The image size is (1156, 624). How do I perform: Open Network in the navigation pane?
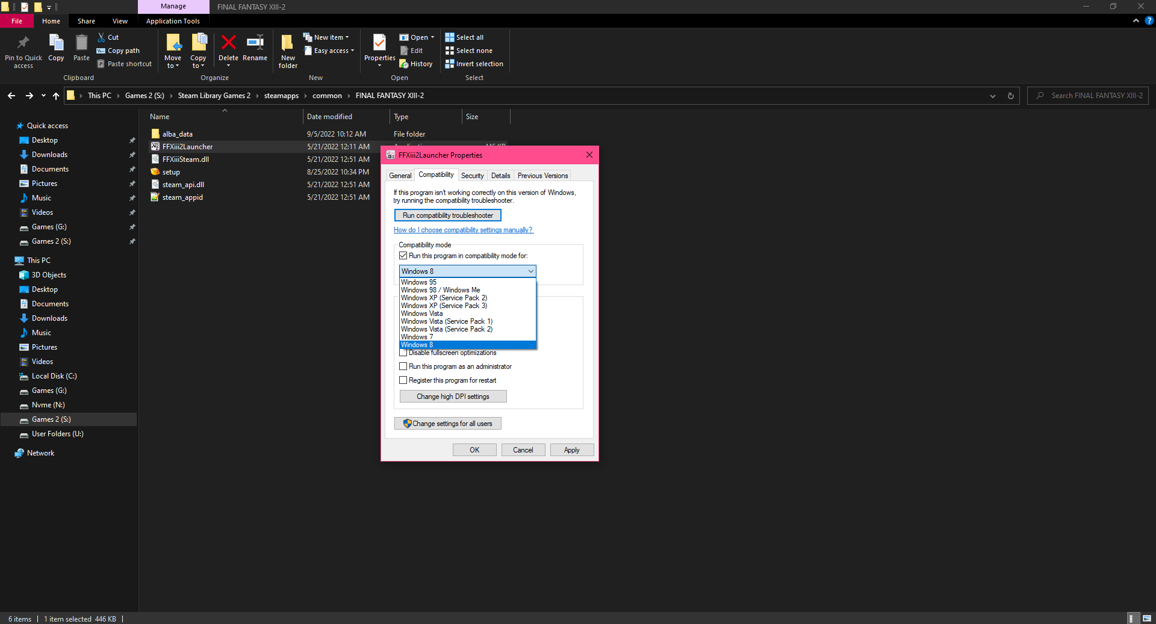40,453
